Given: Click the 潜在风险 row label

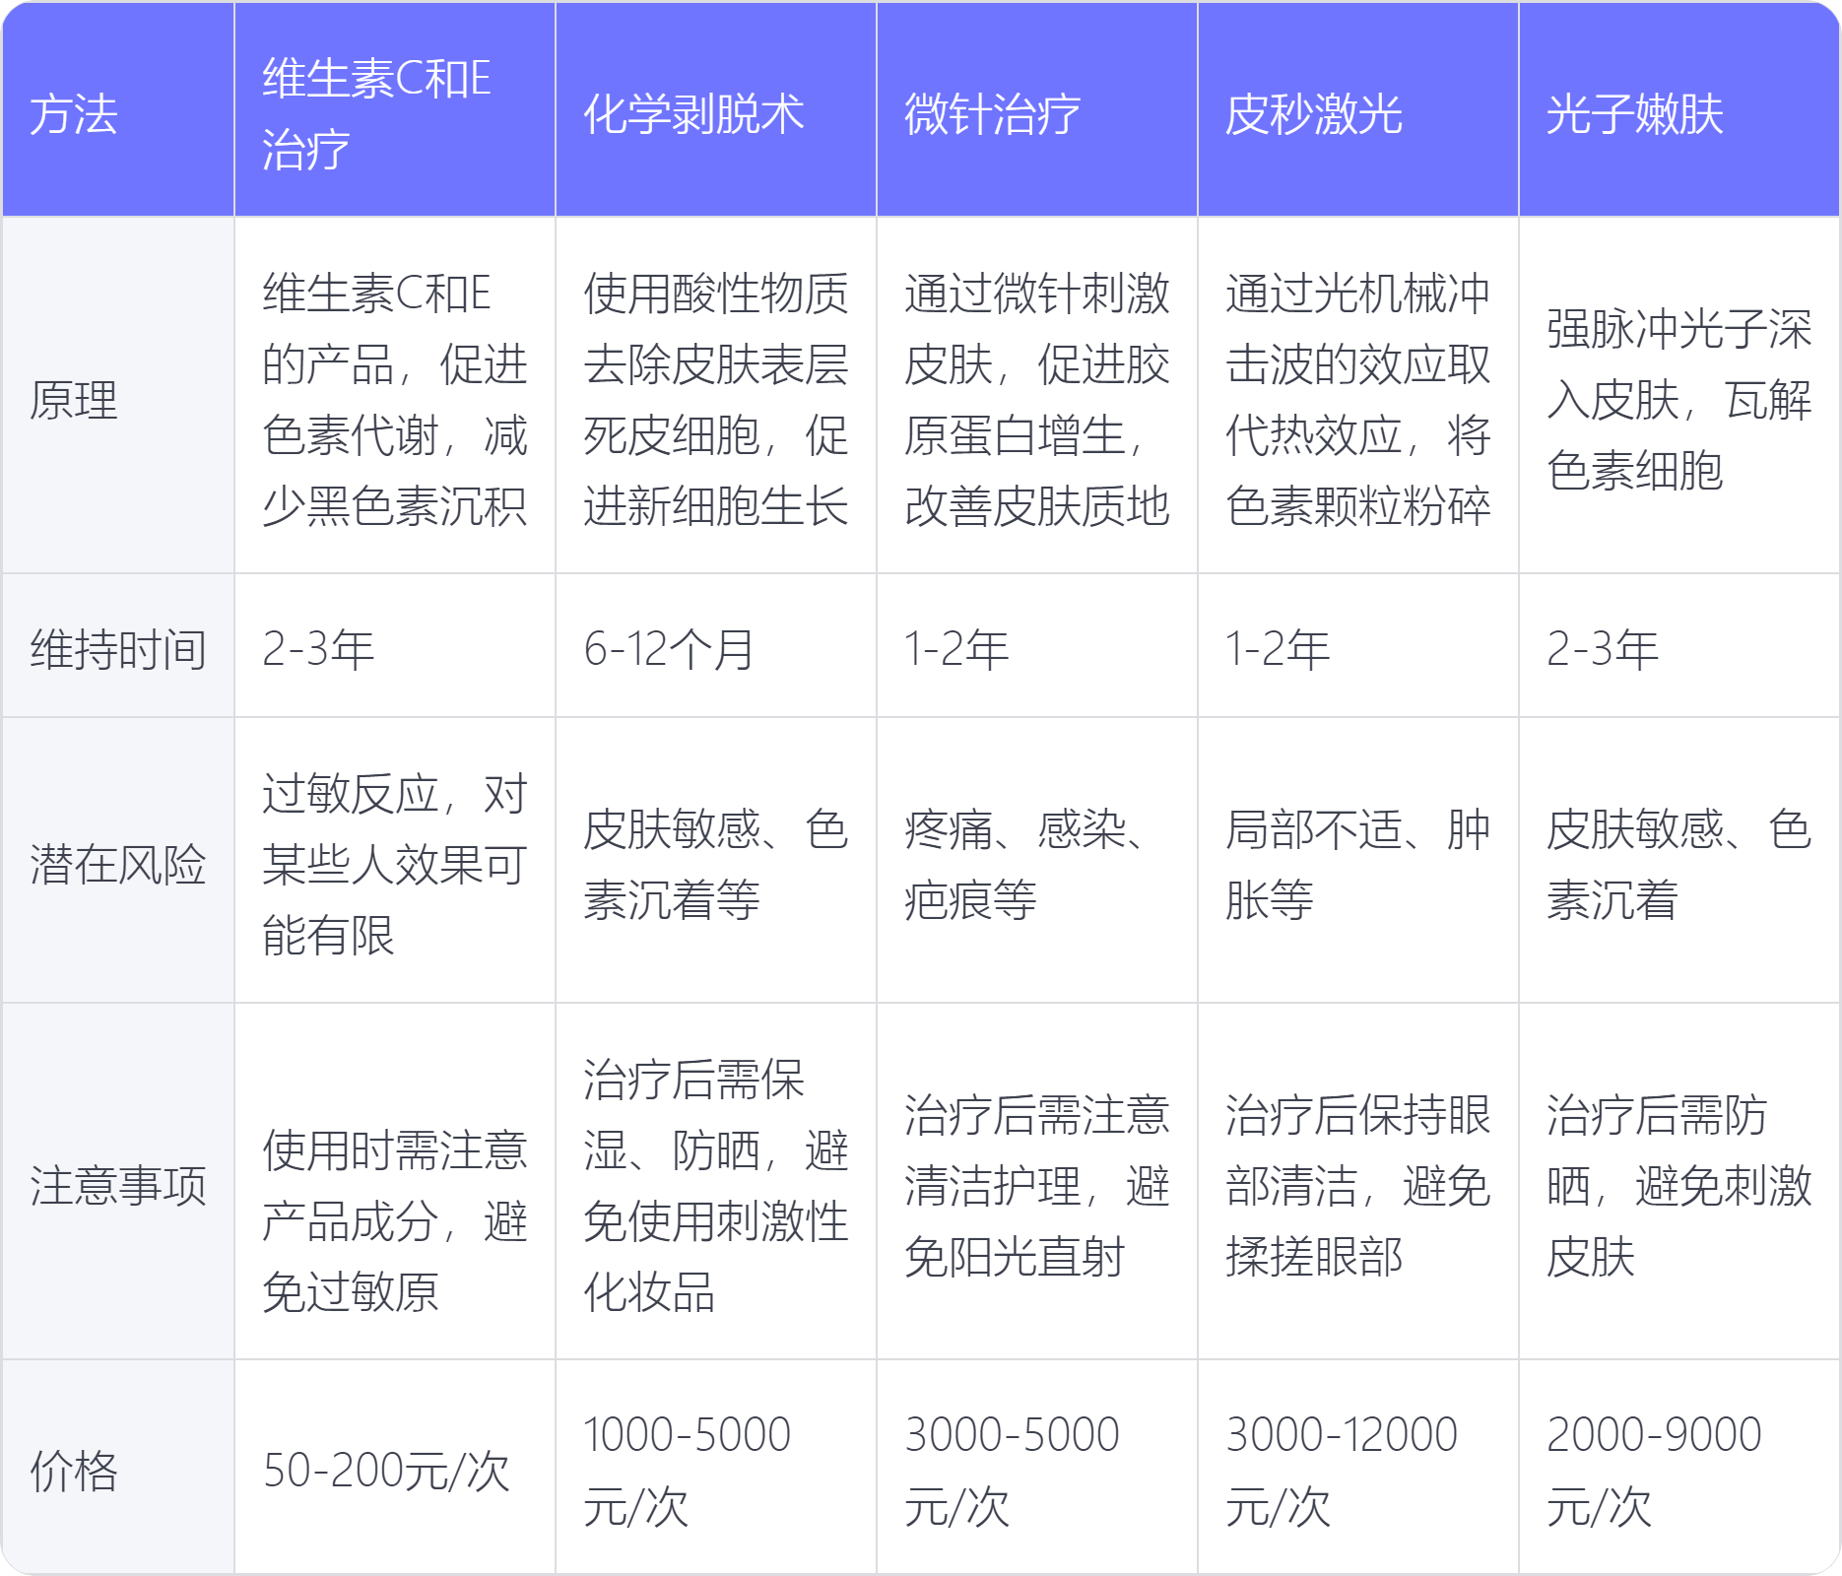Looking at the screenshot, I should [x=118, y=864].
